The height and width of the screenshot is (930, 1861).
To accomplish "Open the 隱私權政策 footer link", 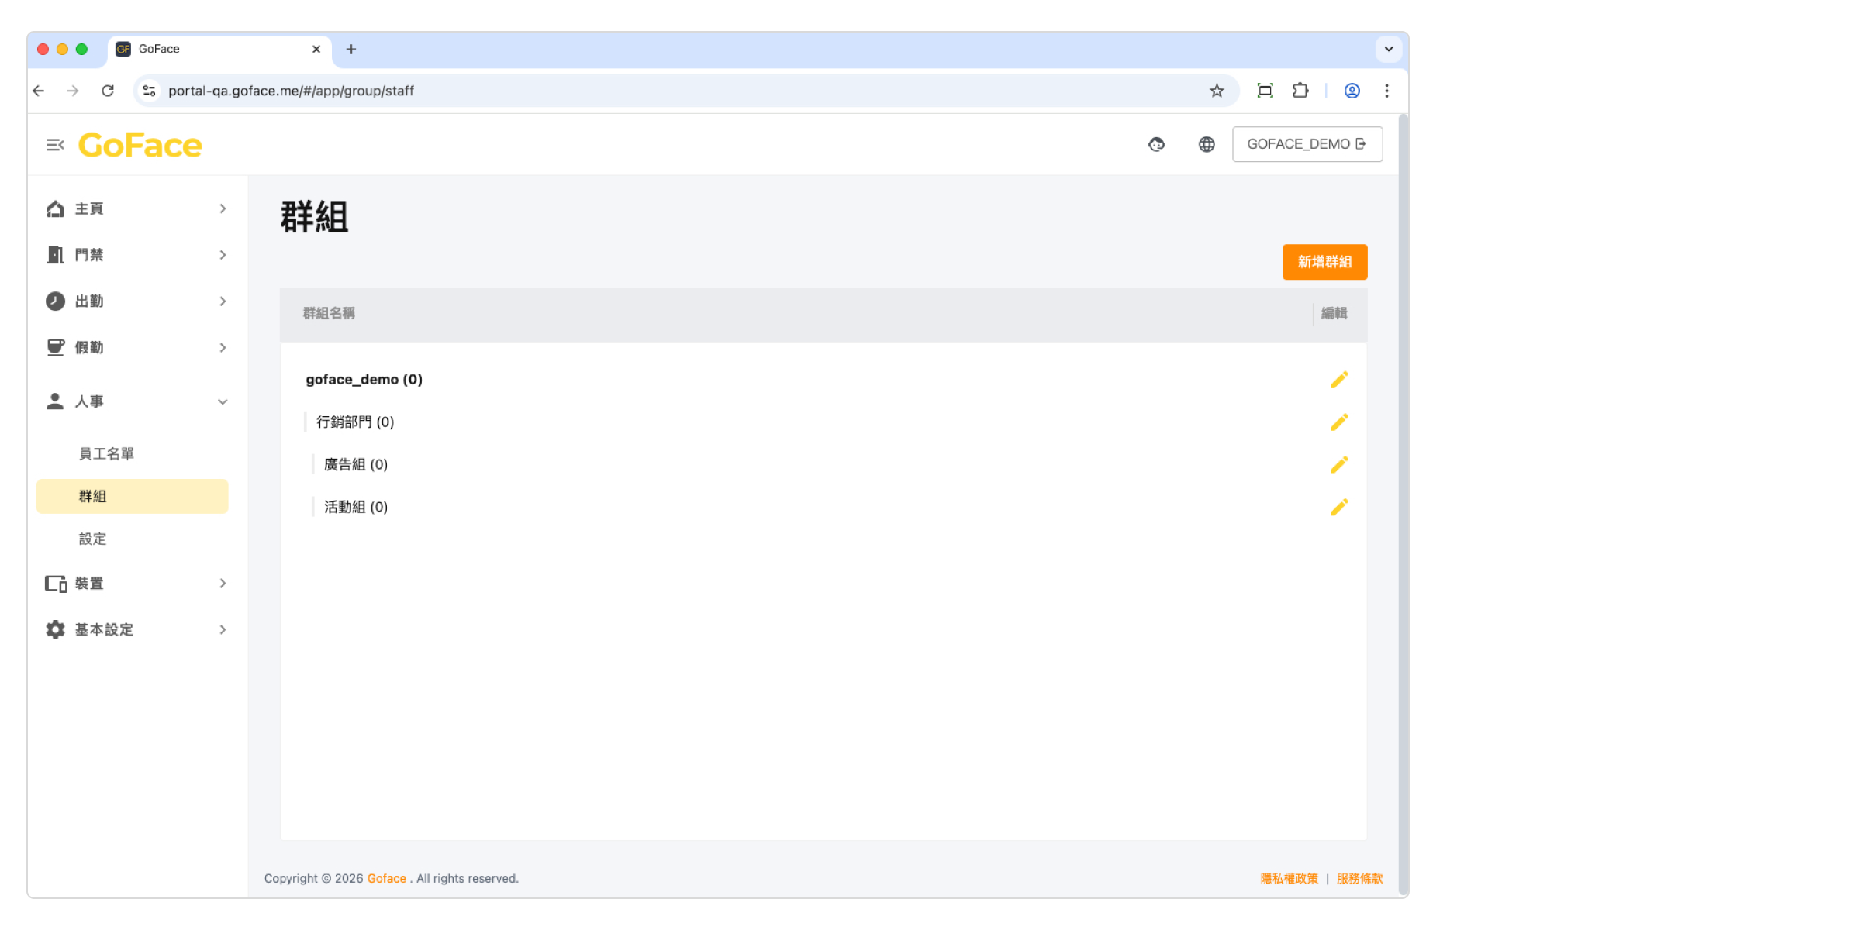I will [x=1289, y=878].
